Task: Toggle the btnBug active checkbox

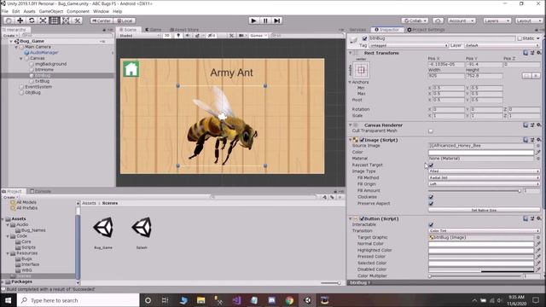Action: (x=364, y=38)
